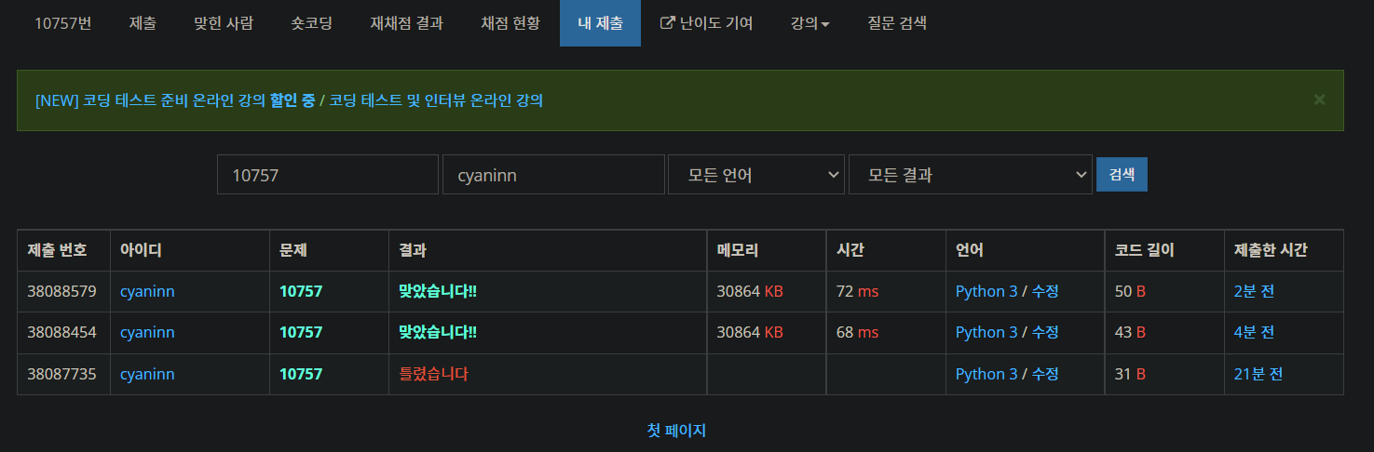Open the 재채점 결과 tab
1374x452 pixels.
pyautogui.click(x=406, y=23)
